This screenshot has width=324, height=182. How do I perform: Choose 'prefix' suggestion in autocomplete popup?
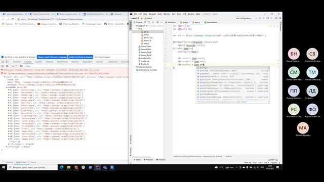(233, 68)
